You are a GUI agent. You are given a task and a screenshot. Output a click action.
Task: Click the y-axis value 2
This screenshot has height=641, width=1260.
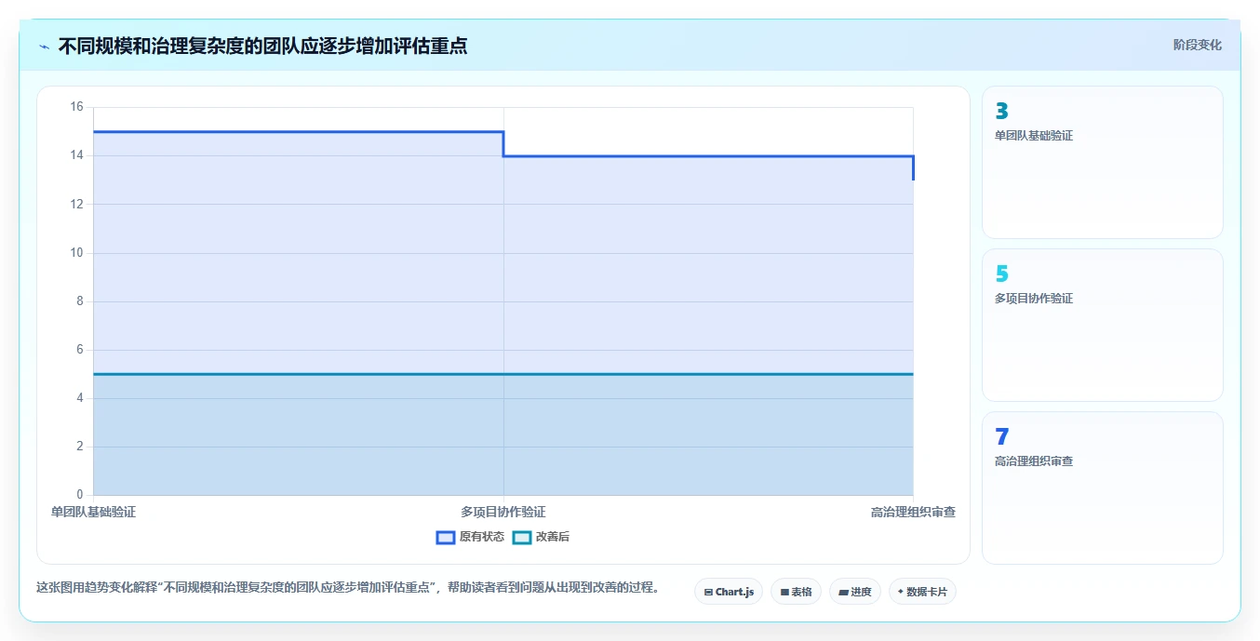tap(79, 447)
